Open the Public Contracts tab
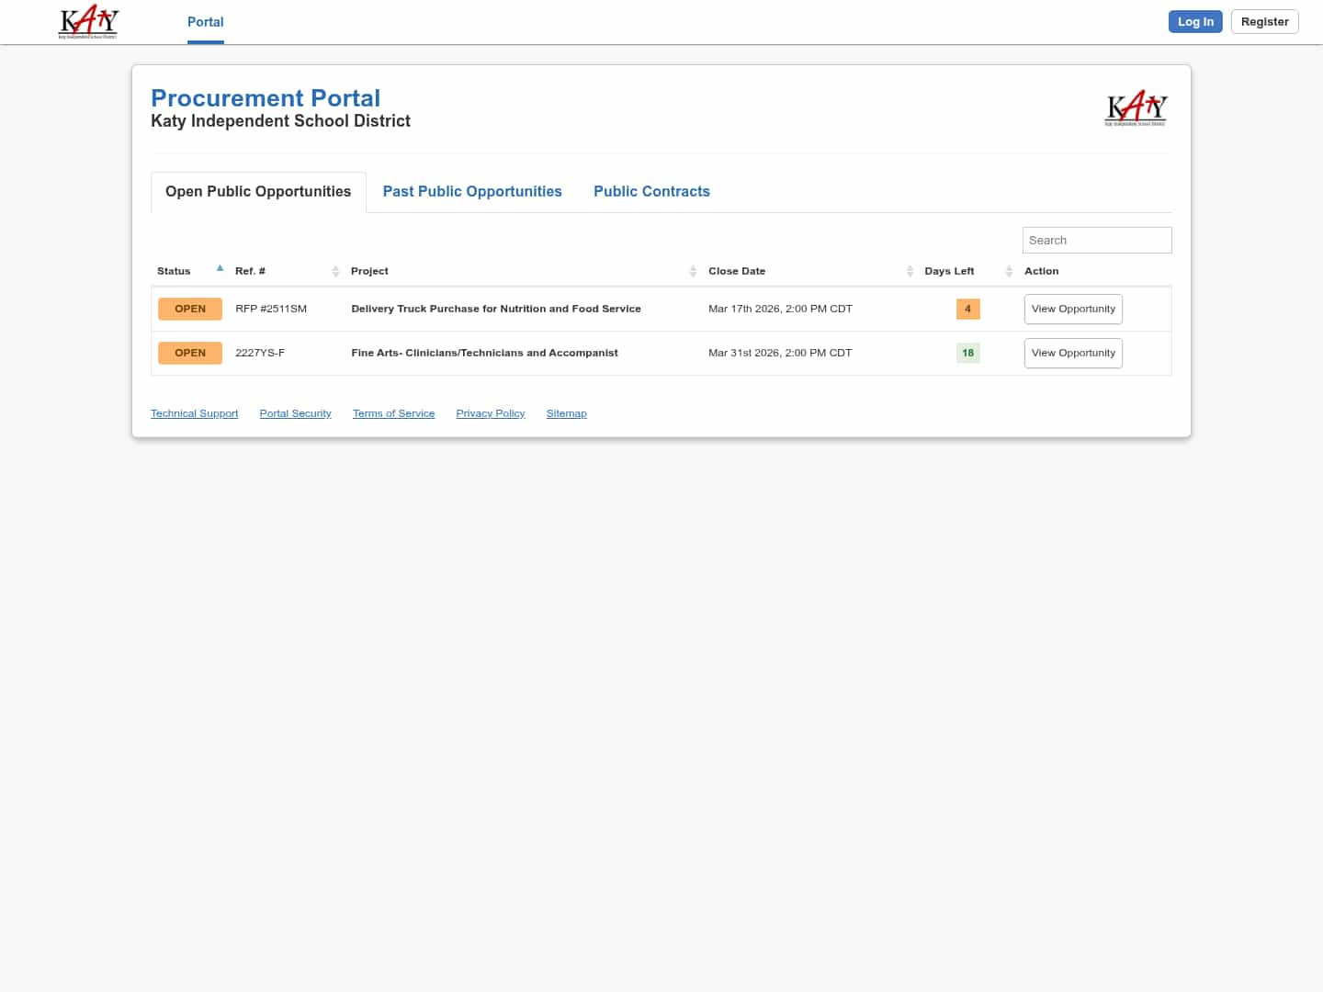This screenshot has height=992, width=1323. pyautogui.click(x=651, y=191)
